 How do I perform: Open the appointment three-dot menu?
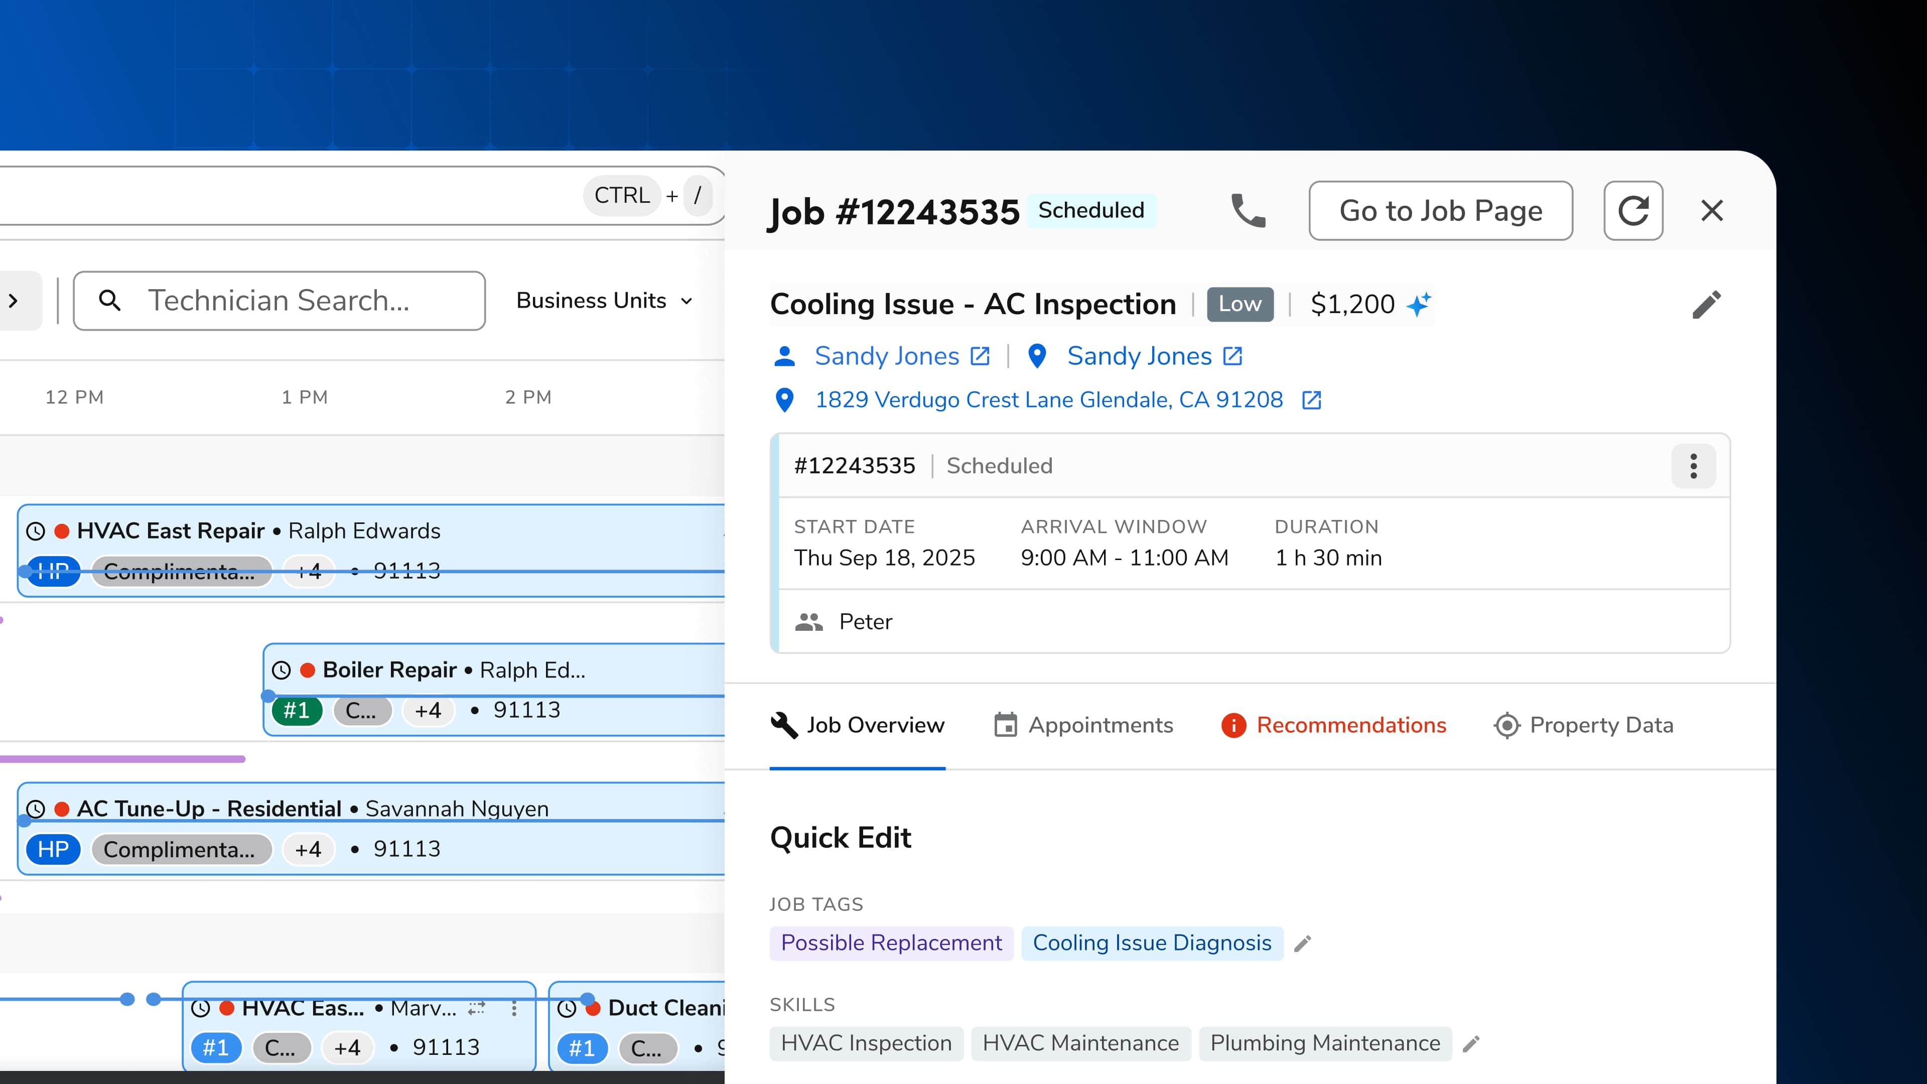(x=1693, y=466)
